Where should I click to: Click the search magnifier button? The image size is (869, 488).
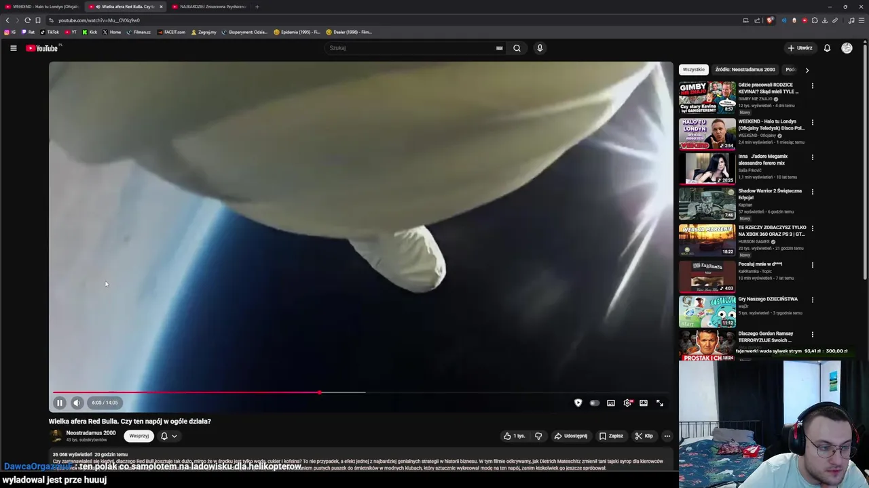[517, 48]
